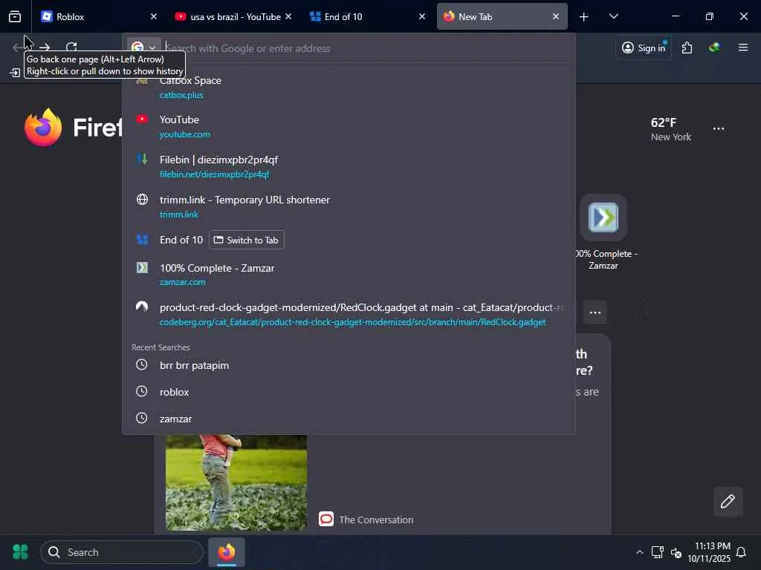Image resolution: width=761 pixels, height=570 pixels.
Task: Click the Windows taskbar Search box
Action: (x=122, y=552)
